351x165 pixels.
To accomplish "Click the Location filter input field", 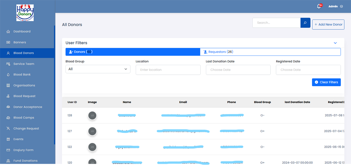I will pos(168,70).
